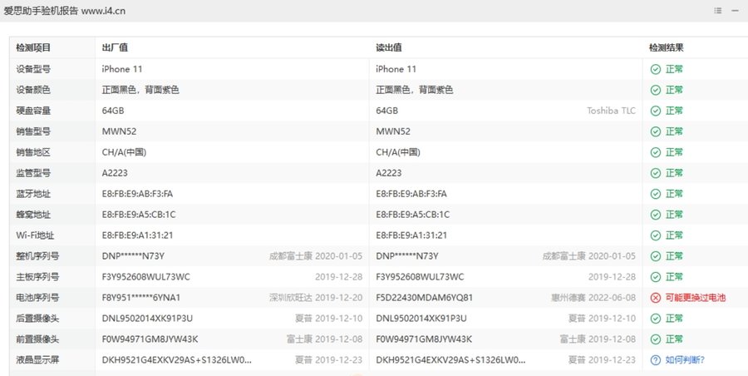
Task: Open the list menu icon in title bar
Action: click(718, 10)
